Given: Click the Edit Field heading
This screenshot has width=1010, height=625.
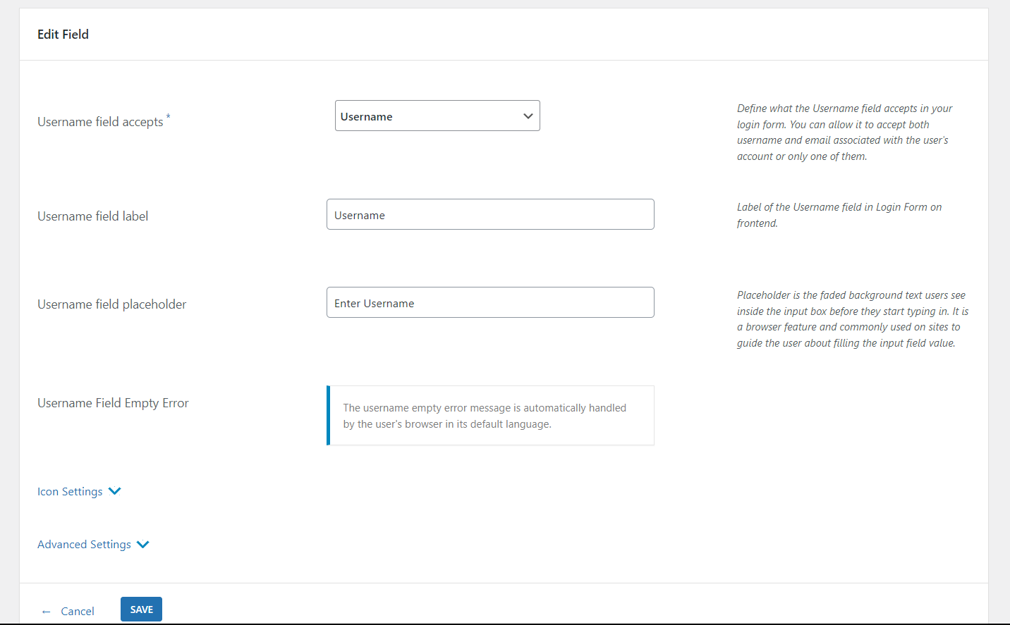Looking at the screenshot, I should (63, 34).
